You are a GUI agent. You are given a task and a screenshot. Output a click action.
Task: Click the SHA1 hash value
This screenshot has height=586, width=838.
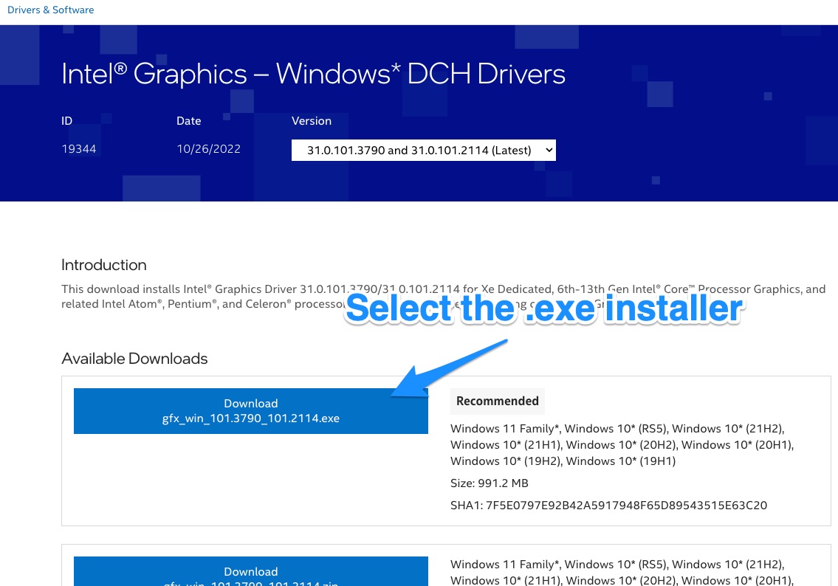[626, 506]
